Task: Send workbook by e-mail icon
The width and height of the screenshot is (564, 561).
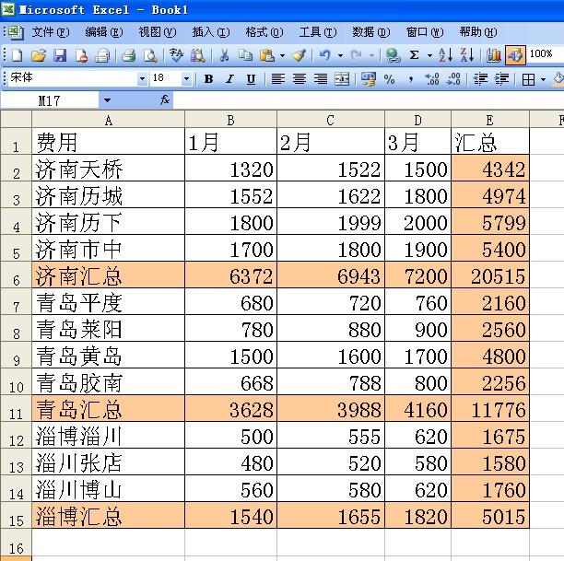Action: [x=102, y=56]
